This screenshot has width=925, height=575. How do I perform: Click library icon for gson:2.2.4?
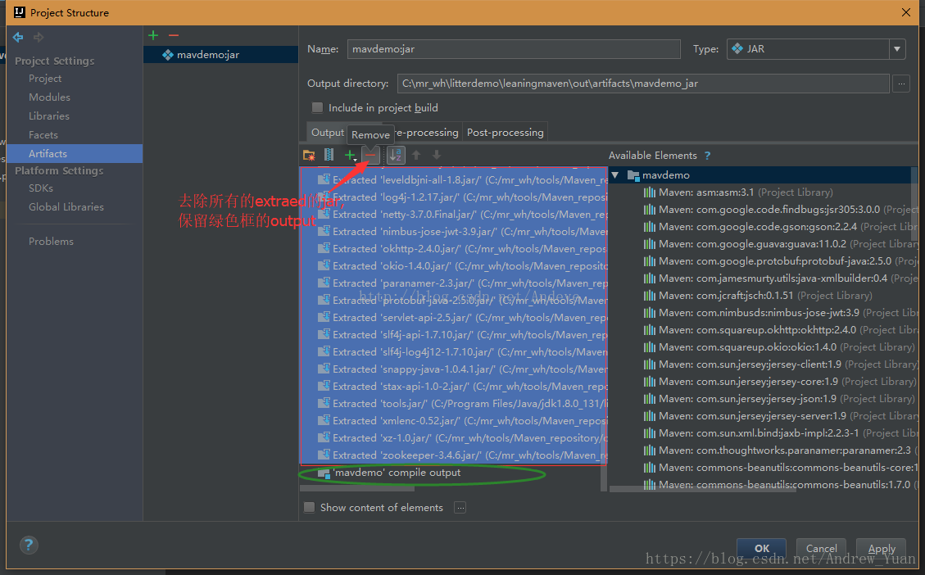click(x=650, y=226)
